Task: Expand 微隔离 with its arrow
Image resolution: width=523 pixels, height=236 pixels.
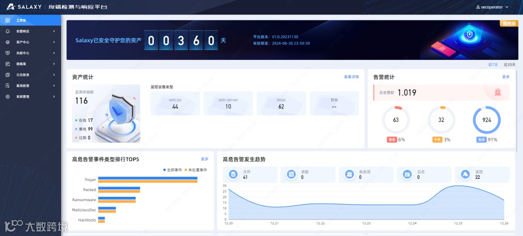Action: tap(54, 64)
